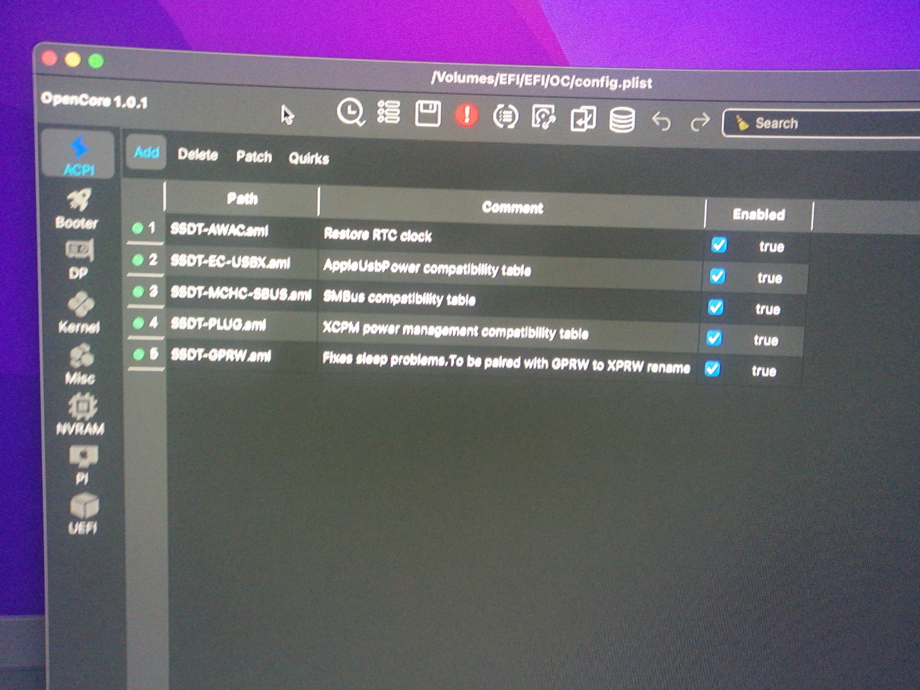
Task: Click the redo arrow icon
Action: [x=700, y=122]
